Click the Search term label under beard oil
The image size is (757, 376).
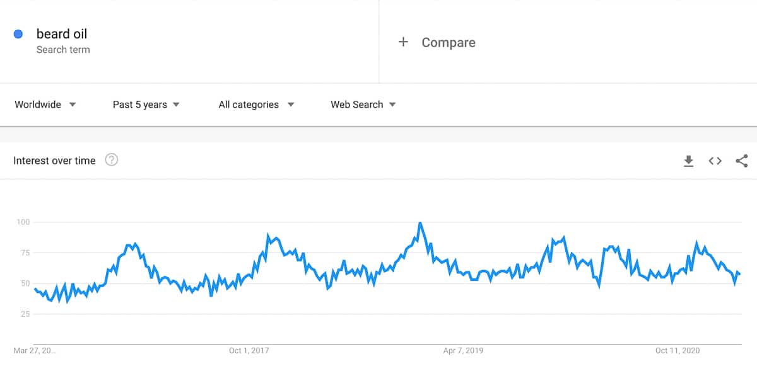(64, 49)
